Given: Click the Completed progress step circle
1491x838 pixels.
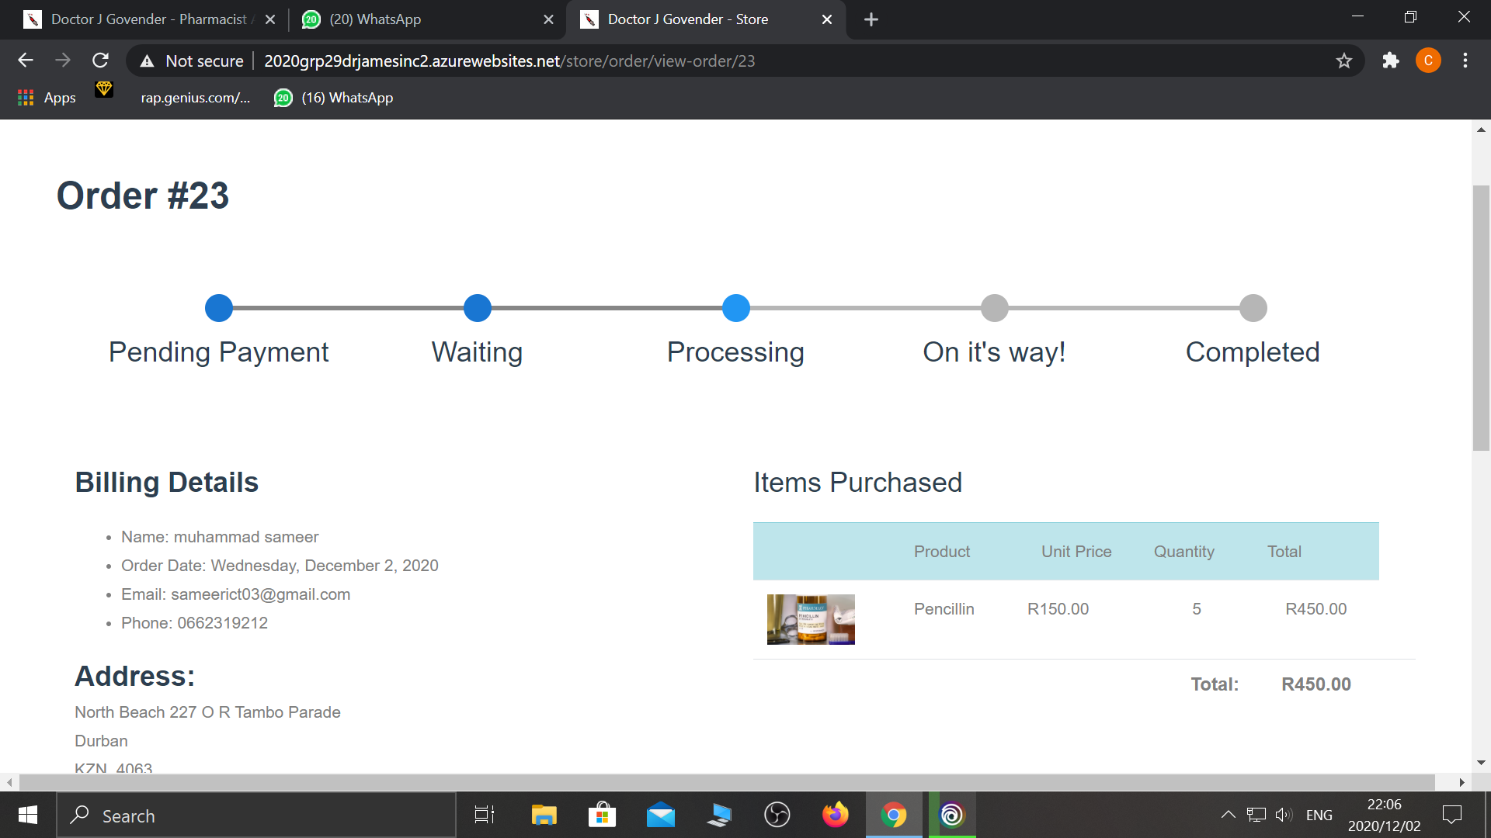Looking at the screenshot, I should pyautogui.click(x=1253, y=308).
